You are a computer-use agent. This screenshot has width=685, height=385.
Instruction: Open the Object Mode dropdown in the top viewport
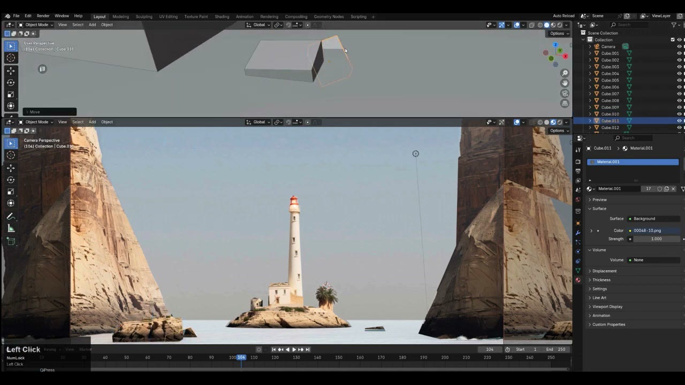36,25
